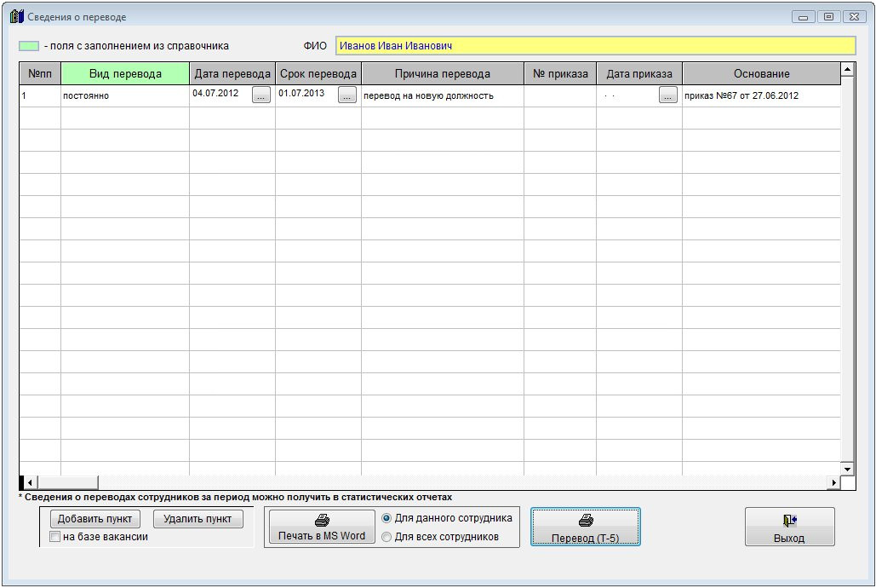Image resolution: width=876 pixels, height=588 pixels.
Task: Click the horizontal scrollbar thumb
Action: (x=67, y=482)
